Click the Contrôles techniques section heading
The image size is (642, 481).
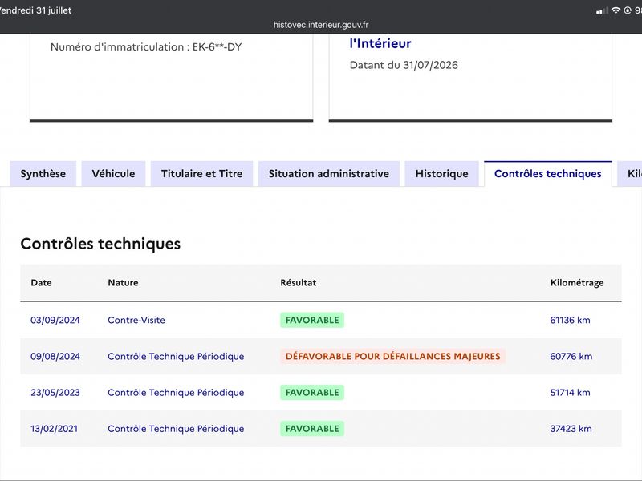pos(100,244)
